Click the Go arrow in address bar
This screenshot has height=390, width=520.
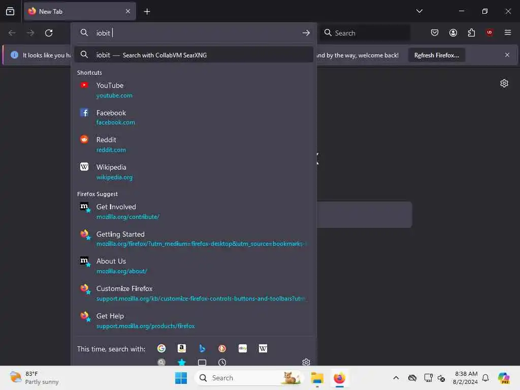pos(306,33)
